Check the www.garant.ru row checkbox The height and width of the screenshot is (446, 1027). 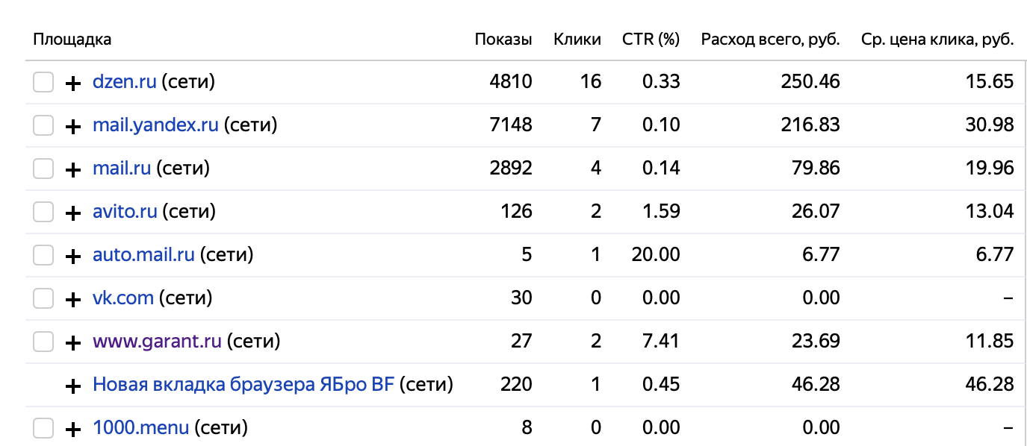click(x=43, y=342)
